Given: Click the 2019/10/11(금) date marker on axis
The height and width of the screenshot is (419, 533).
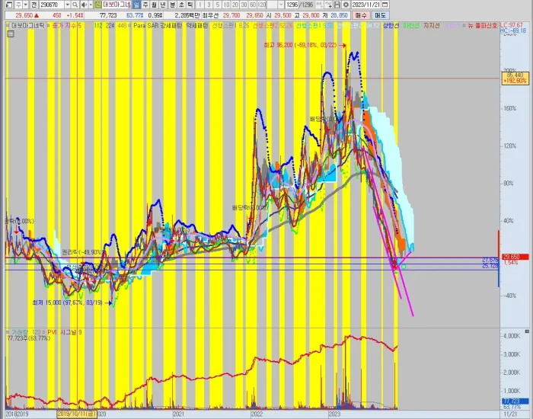Looking at the screenshot, I should coord(77,414).
